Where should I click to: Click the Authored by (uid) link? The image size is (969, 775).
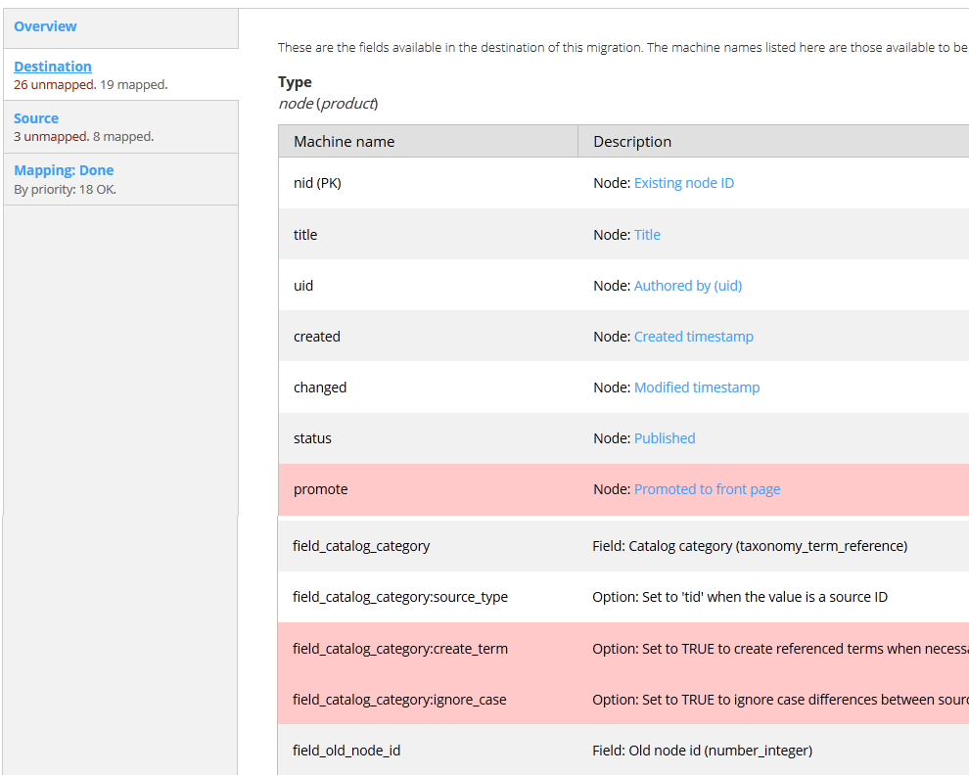point(687,286)
